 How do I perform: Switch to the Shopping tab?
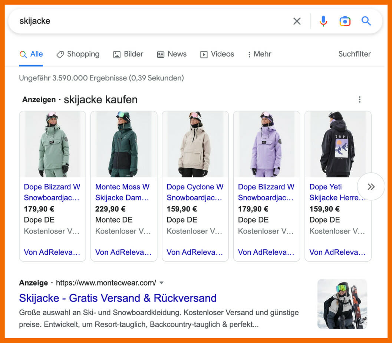click(78, 54)
